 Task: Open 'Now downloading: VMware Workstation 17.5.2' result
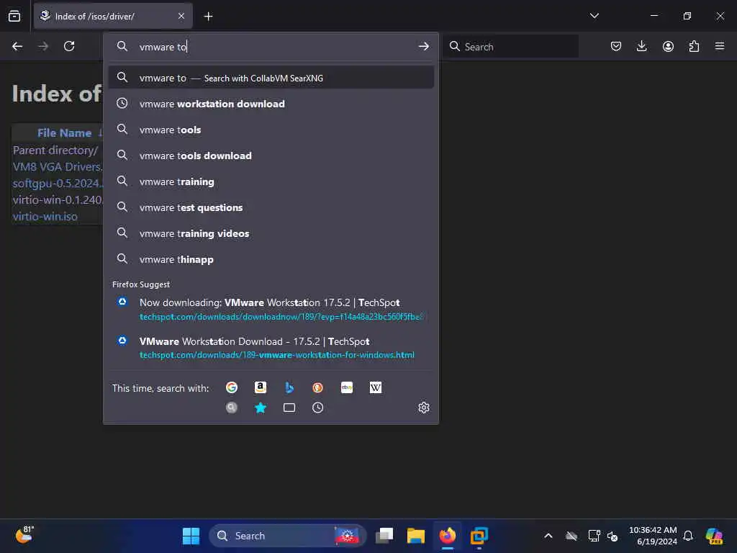(x=271, y=309)
